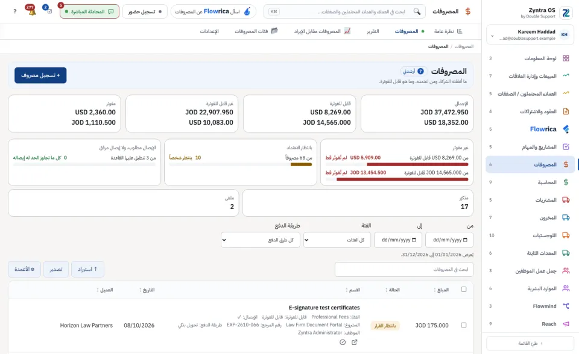This screenshot has width=579, height=354.
Task: Click the red dollar icon beside المصروفات title
Action: click(468, 11)
